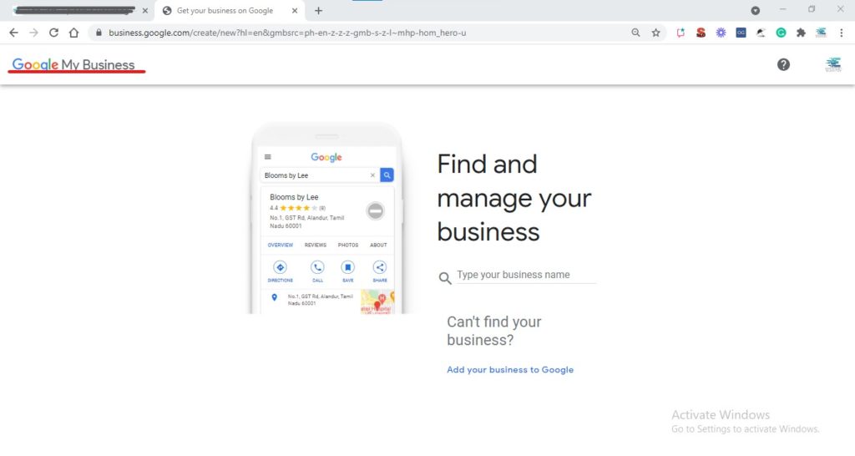
Task: Open the Google account avatar on the page
Action: point(833,64)
